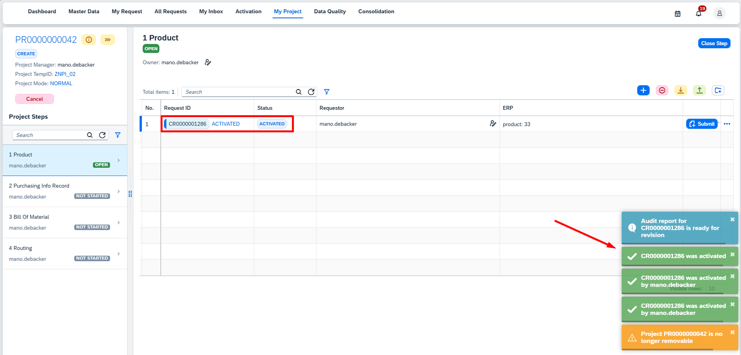Expand the 3 Bill Of Material chevron

(119, 223)
